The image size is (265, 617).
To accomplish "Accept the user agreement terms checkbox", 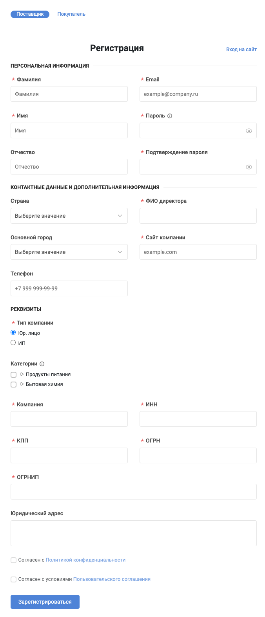I will tap(14, 579).
